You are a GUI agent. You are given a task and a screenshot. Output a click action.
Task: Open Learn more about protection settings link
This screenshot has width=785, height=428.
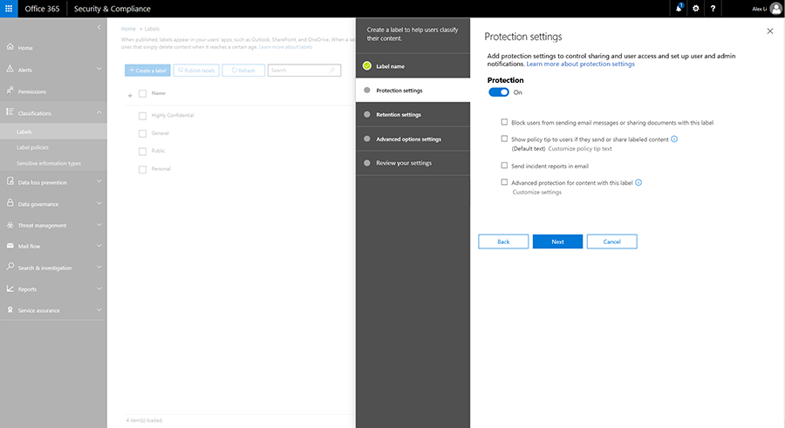580,65
